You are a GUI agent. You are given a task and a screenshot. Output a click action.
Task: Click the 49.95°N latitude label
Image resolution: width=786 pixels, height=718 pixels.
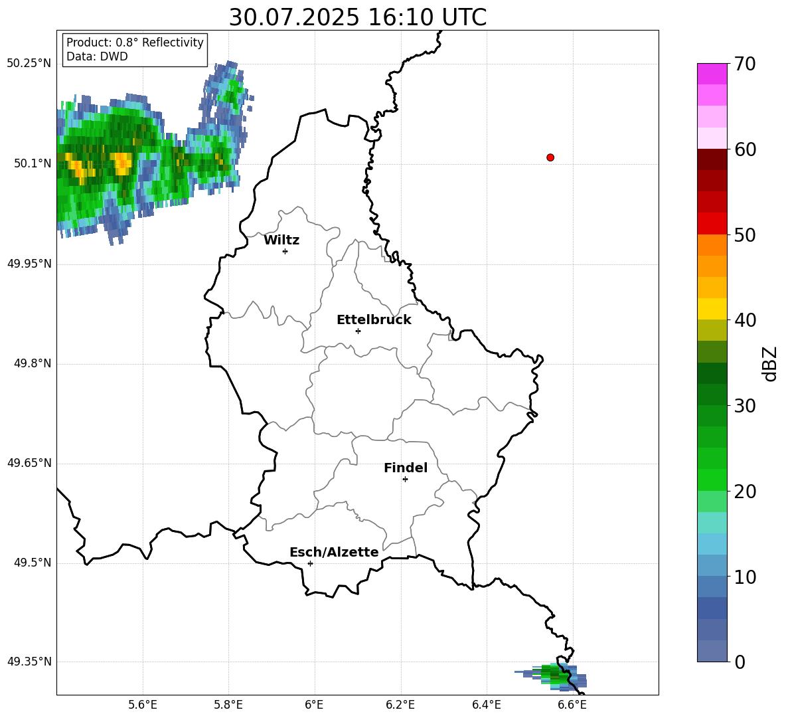point(29,264)
